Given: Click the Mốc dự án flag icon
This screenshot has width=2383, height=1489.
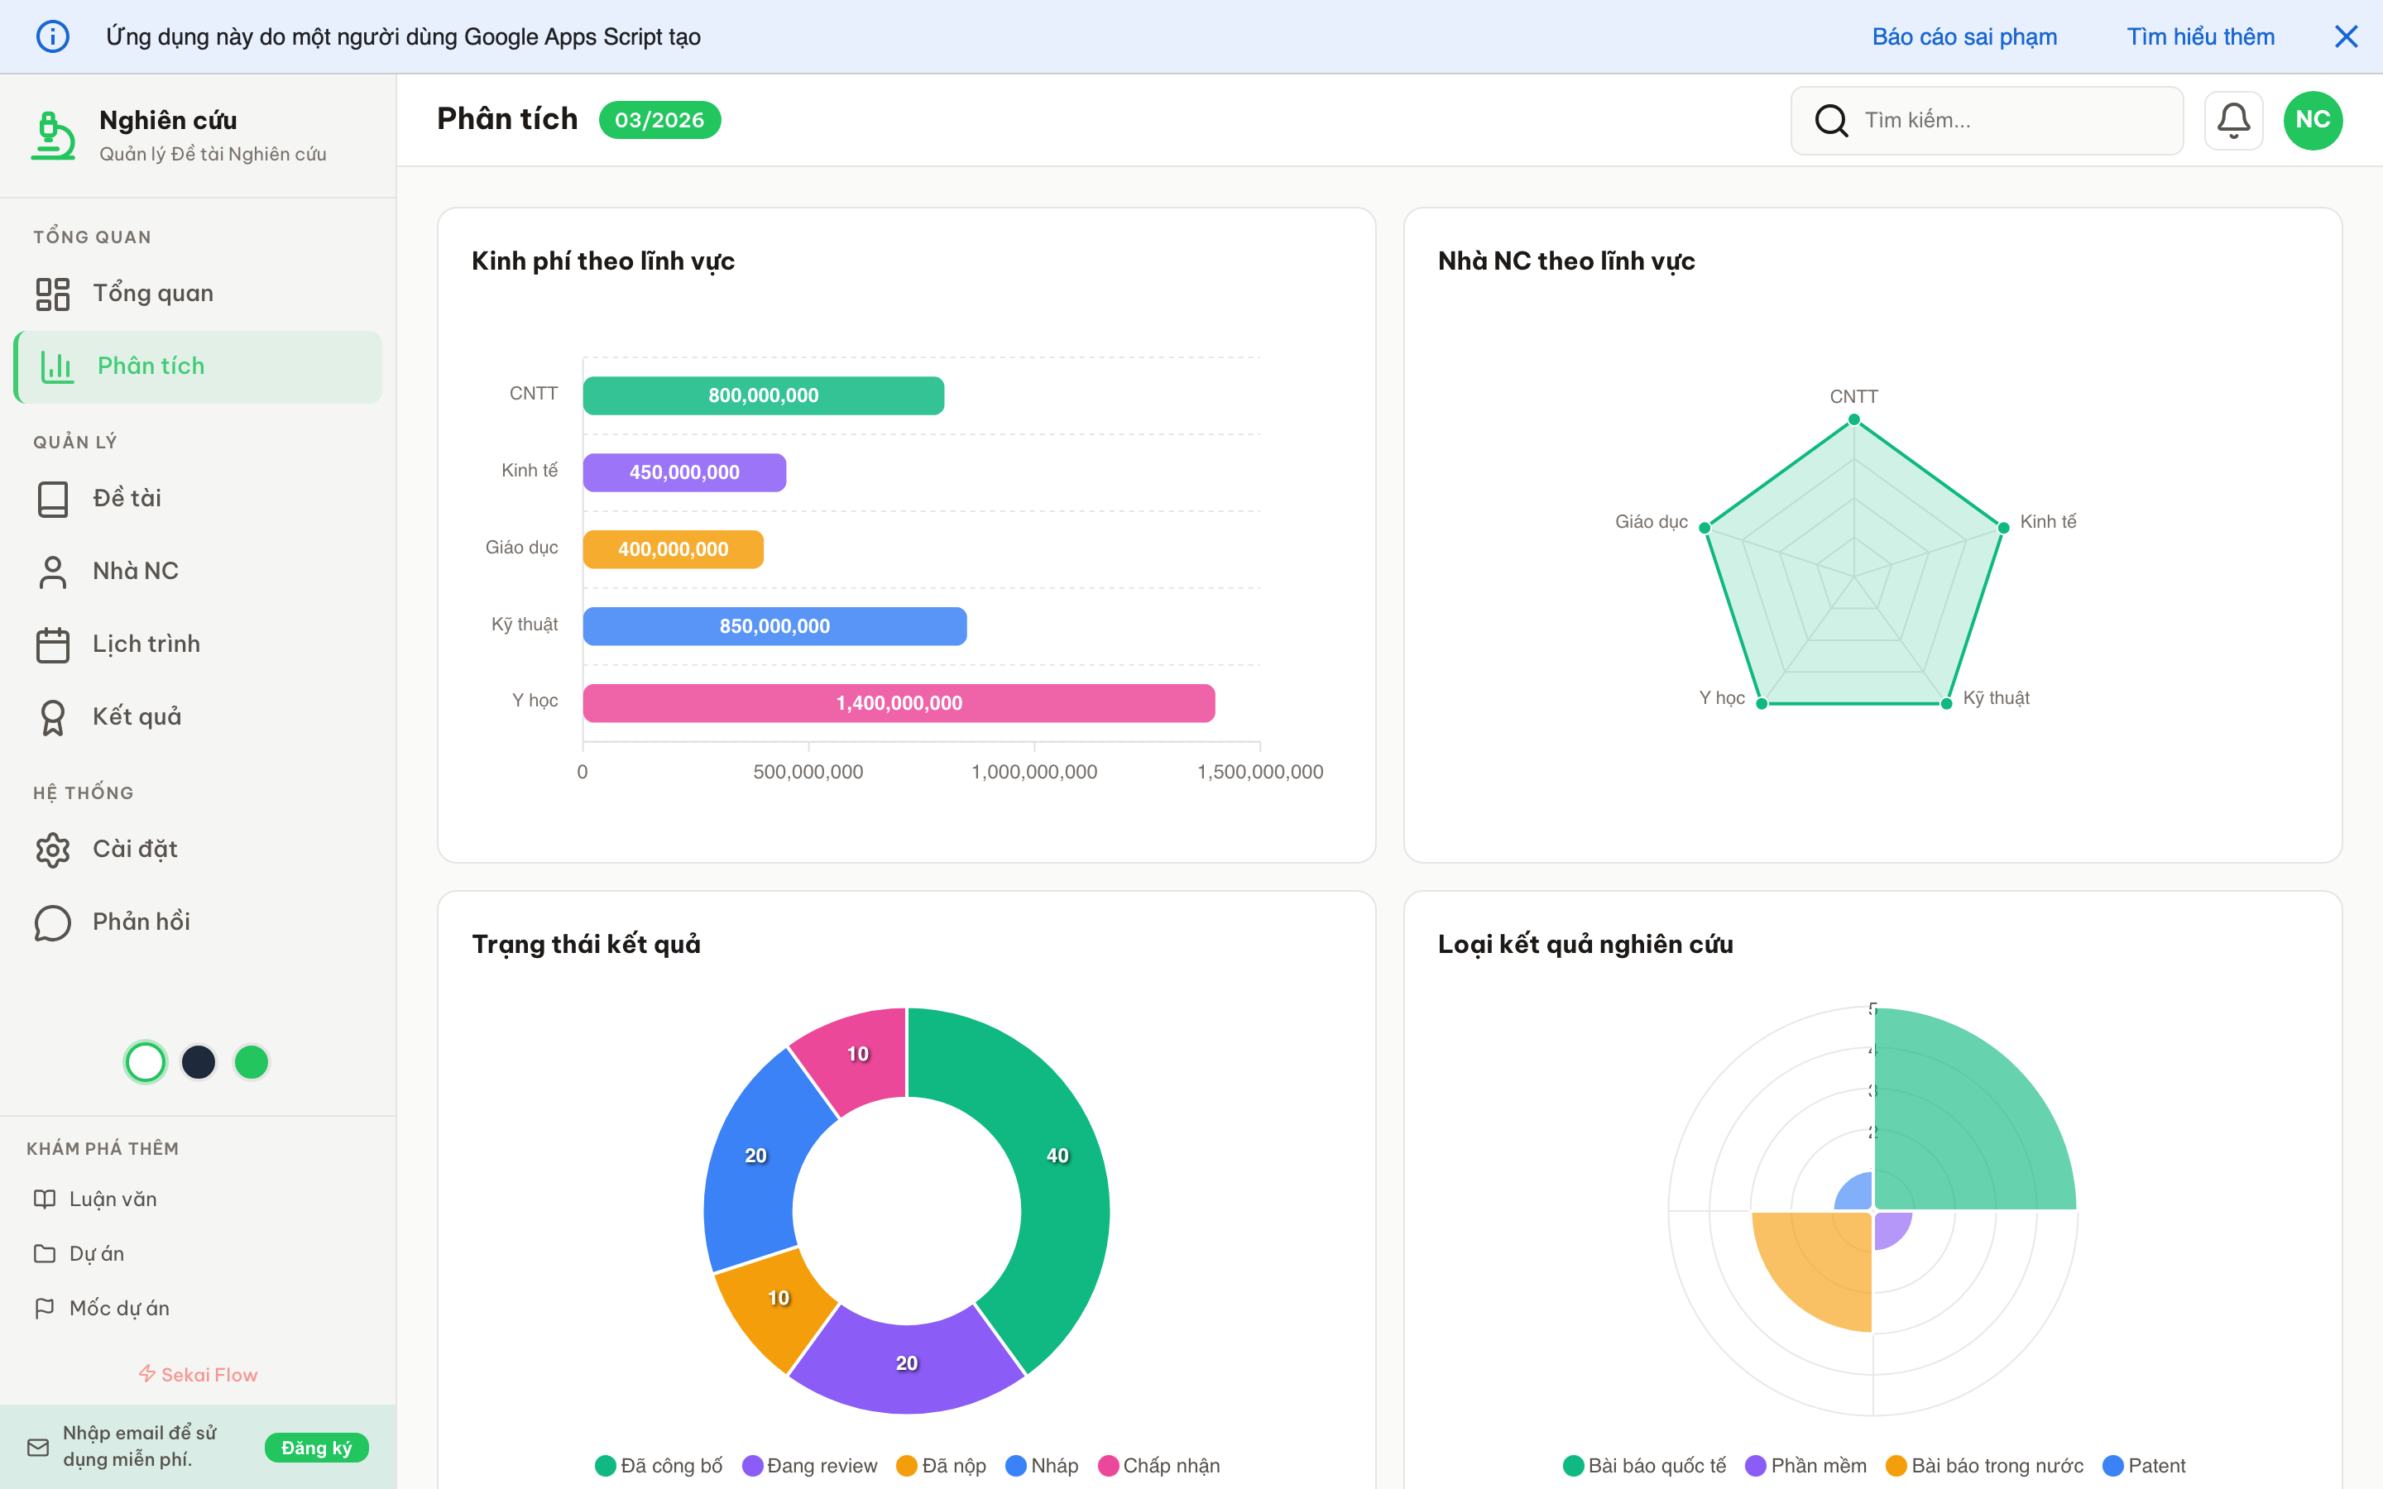Looking at the screenshot, I should tap(46, 1308).
